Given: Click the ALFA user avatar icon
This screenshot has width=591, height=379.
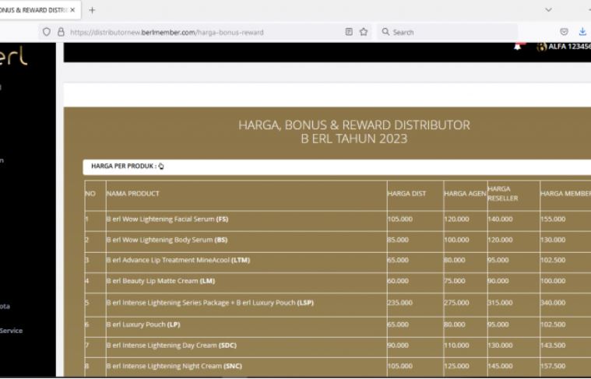Looking at the screenshot, I should point(542,47).
